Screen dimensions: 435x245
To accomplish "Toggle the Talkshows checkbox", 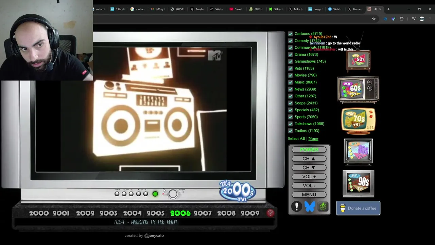I will [290, 124].
